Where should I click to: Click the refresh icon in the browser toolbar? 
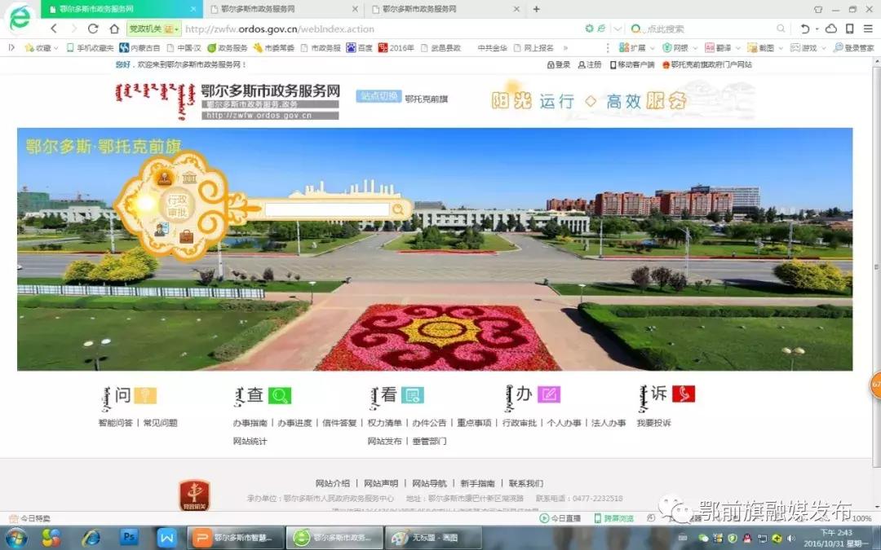tap(92, 28)
